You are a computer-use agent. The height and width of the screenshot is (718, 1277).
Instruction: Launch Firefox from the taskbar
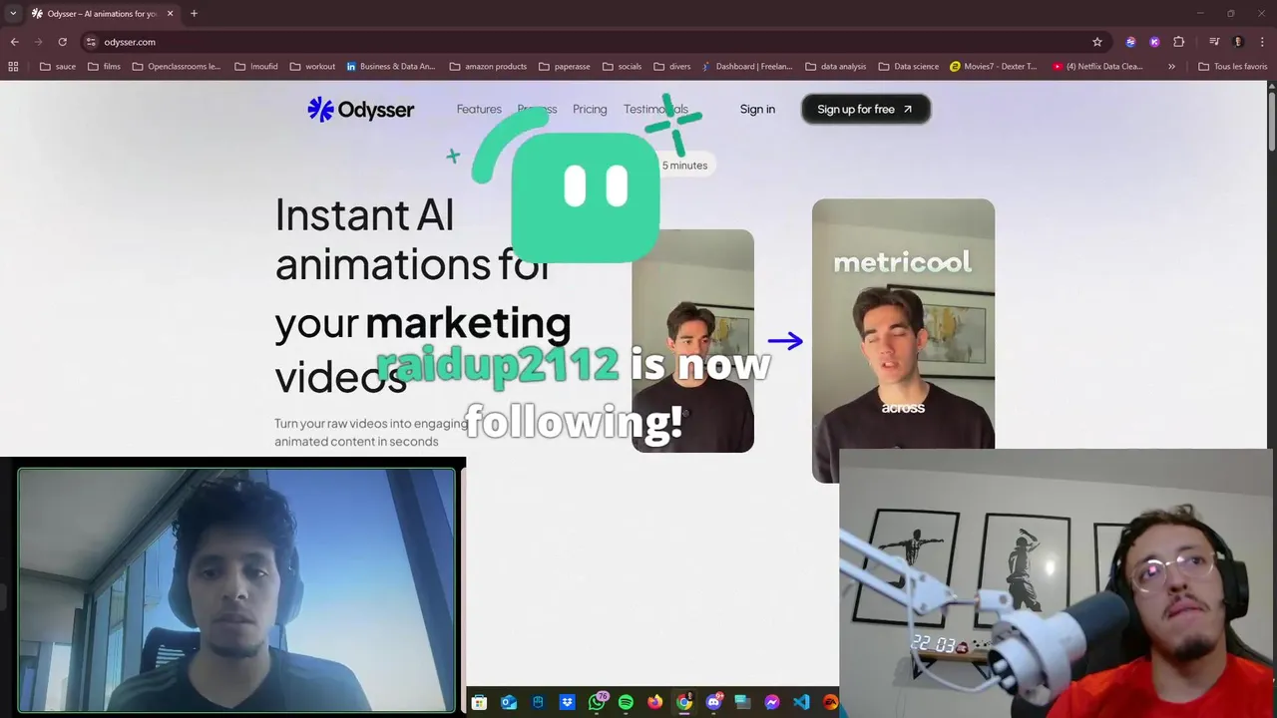coord(654,702)
